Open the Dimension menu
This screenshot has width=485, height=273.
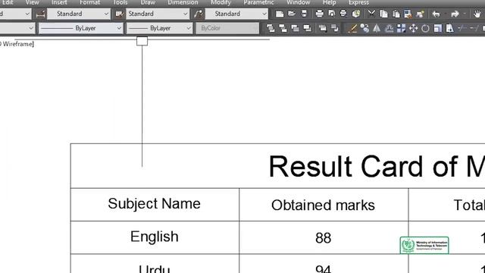[x=183, y=2]
